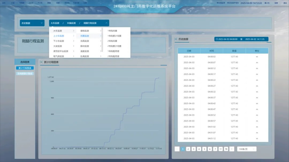The height and width of the screenshot is (162, 289).
Task: Choose 1号钩吊重 in the cascader list
Action: [x=112, y=31]
